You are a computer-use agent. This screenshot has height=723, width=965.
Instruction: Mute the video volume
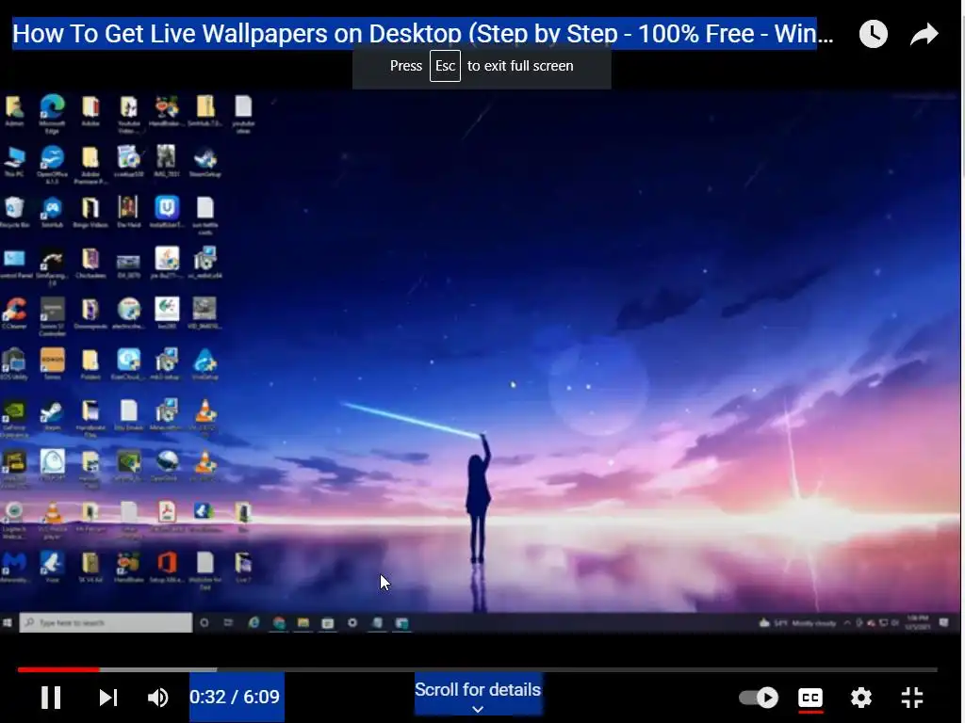[158, 698]
